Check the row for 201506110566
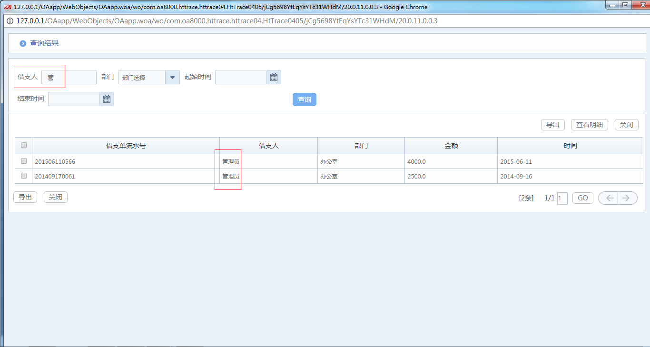The image size is (650, 347). tap(24, 161)
